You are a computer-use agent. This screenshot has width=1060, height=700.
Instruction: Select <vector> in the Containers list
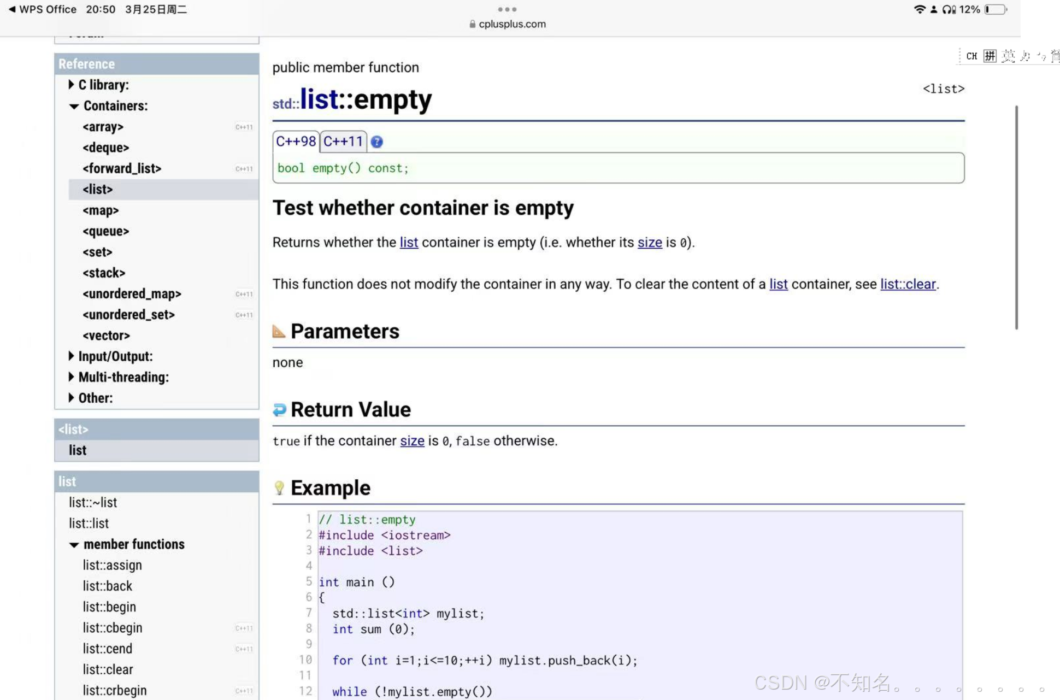106,336
